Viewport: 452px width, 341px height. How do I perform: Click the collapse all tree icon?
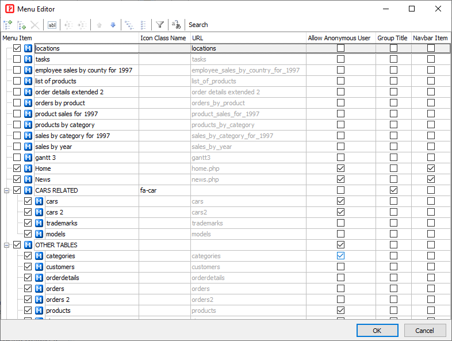click(143, 25)
